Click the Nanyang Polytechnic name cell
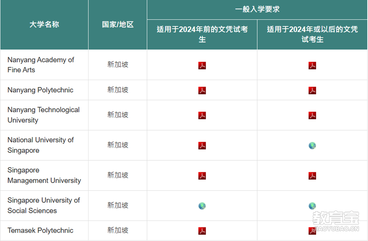This screenshot has width=368, height=241. click(x=44, y=90)
